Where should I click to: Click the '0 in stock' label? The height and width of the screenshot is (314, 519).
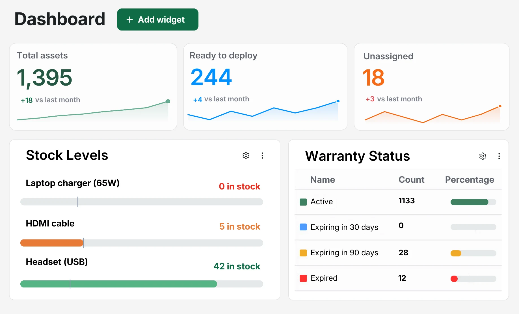coord(239,186)
